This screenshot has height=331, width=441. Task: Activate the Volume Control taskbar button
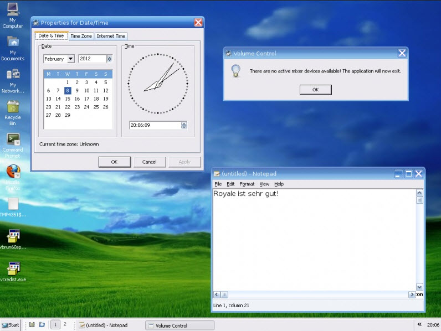[x=180, y=325]
